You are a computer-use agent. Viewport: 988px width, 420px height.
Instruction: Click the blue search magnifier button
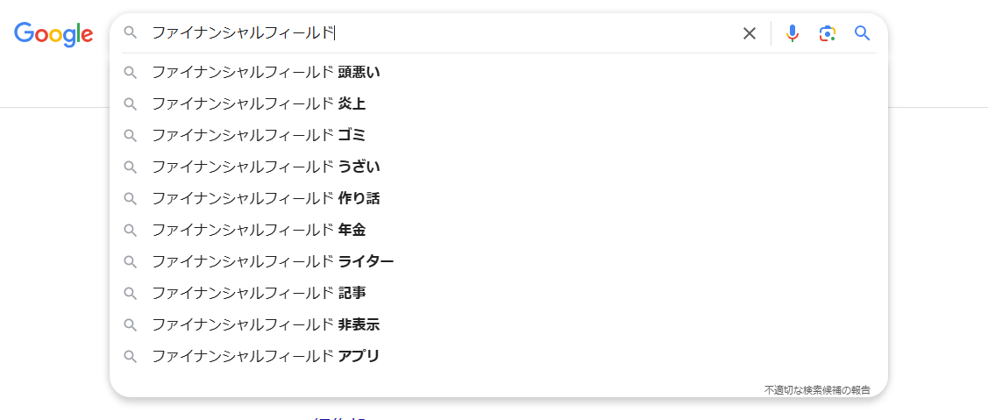pyautogui.click(x=862, y=33)
